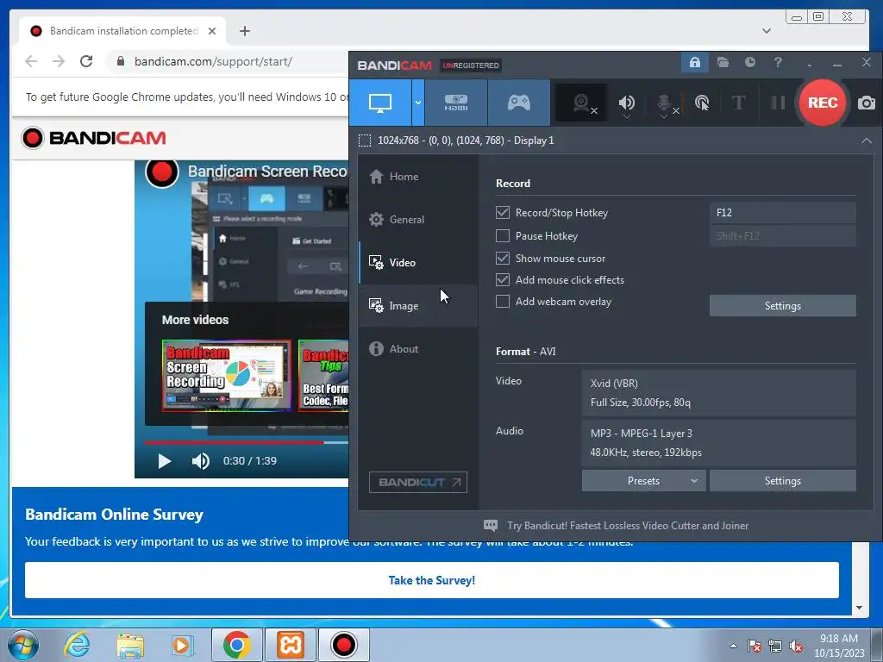Start recording with red REC button
Screen dimensions: 883x662
pos(822,103)
